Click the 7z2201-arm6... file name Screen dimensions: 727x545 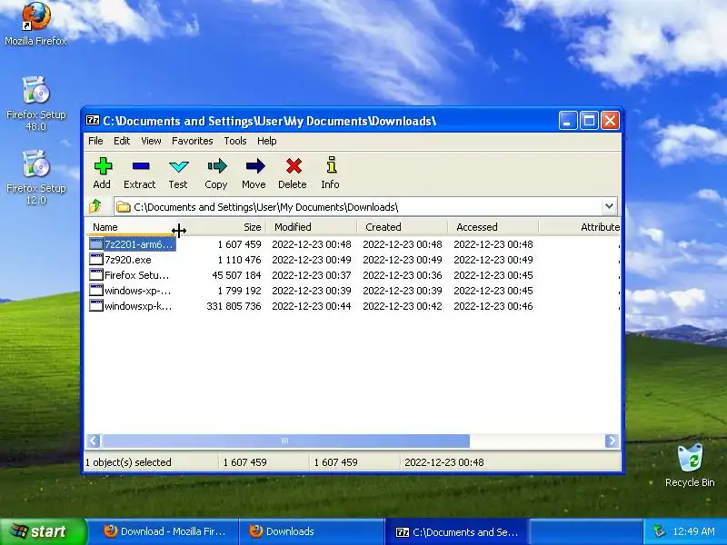139,244
